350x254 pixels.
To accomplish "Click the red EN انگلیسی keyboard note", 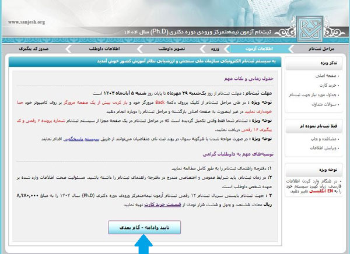I will pyautogui.click(x=321, y=191).
